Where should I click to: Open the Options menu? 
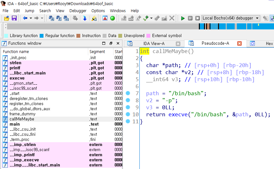[98, 11]
